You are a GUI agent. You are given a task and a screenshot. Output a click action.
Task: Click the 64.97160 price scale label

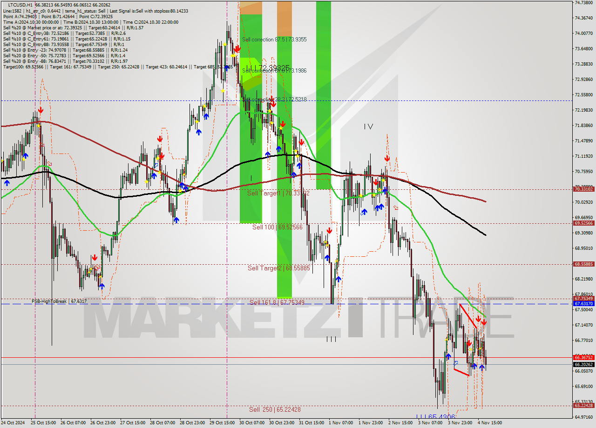click(584, 417)
